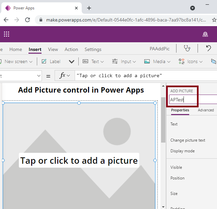Click the control name field APTest

coord(193,100)
